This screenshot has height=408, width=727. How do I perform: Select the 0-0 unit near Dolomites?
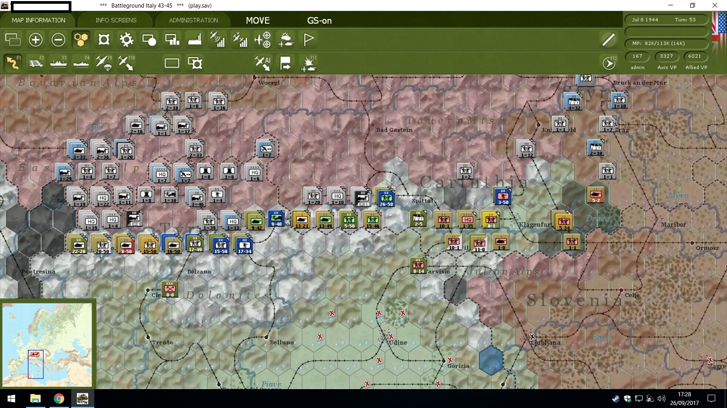[170, 289]
